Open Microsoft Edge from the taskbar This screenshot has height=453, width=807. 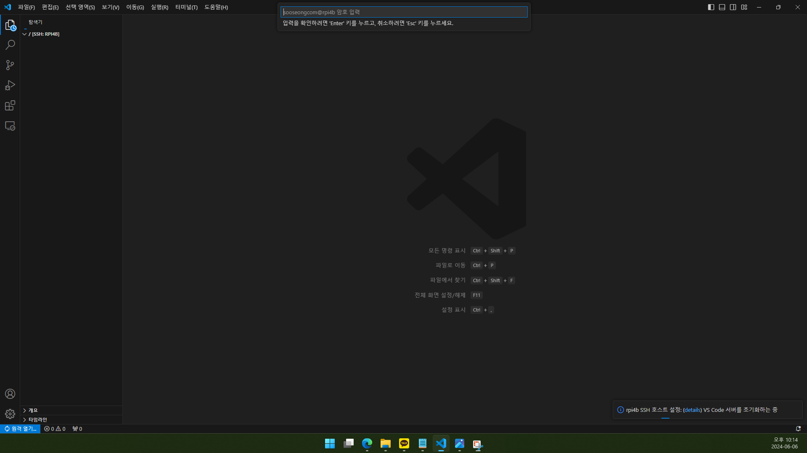click(x=367, y=443)
